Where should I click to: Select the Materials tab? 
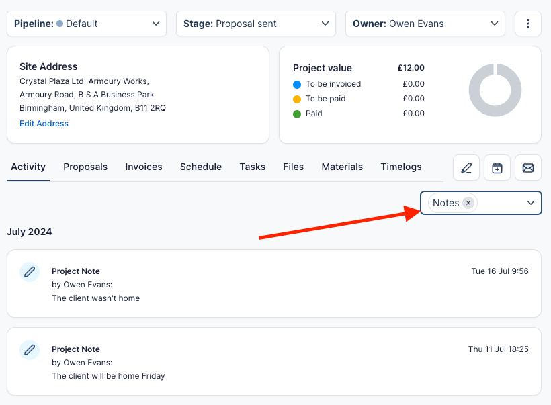[x=342, y=167]
